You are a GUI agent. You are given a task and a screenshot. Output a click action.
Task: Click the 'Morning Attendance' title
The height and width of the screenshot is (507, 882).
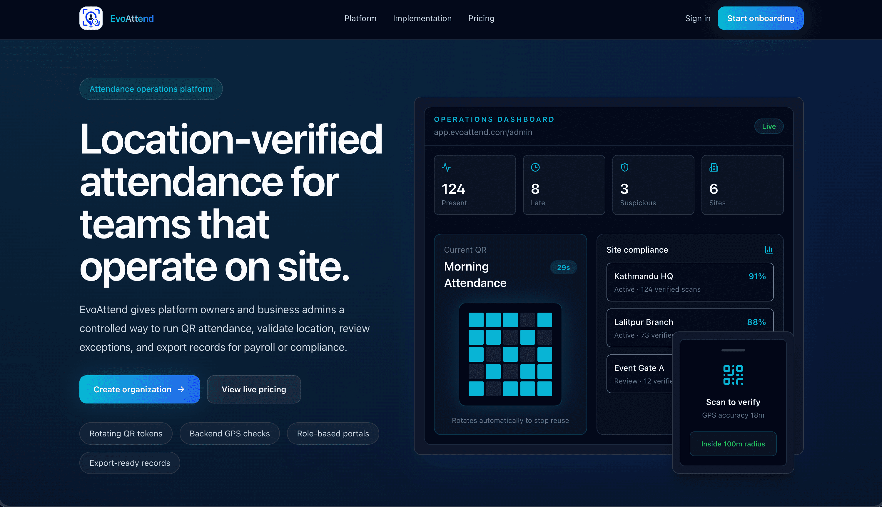click(x=475, y=275)
